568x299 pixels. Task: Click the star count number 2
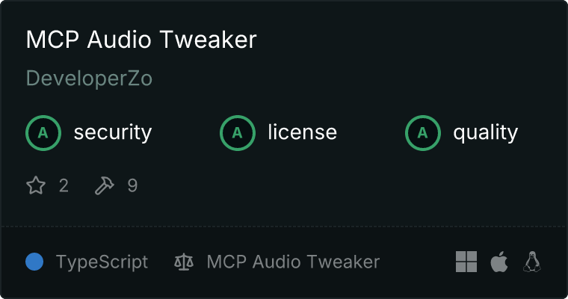point(64,185)
